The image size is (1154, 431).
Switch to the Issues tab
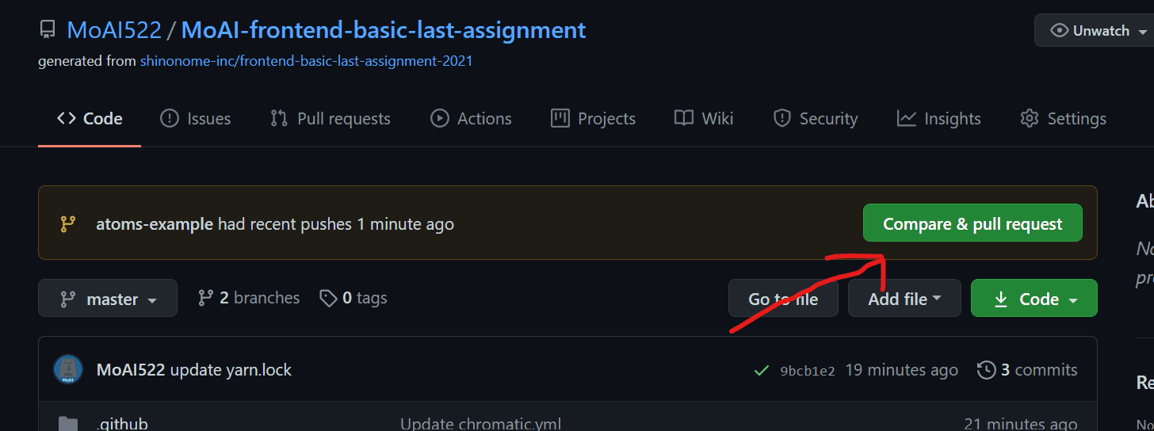195,119
